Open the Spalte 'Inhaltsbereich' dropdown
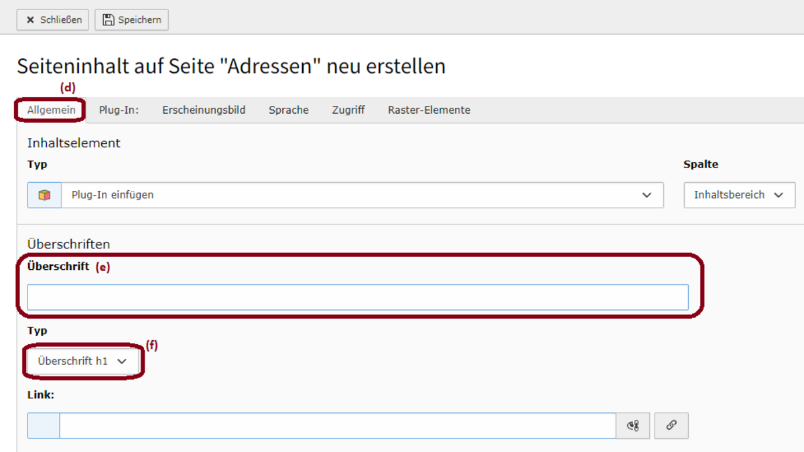 click(x=740, y=195)
